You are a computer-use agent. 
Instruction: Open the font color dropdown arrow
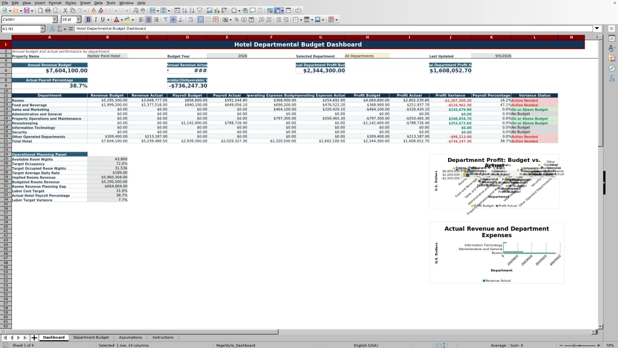pyautogui.click(x=122, y=20)
